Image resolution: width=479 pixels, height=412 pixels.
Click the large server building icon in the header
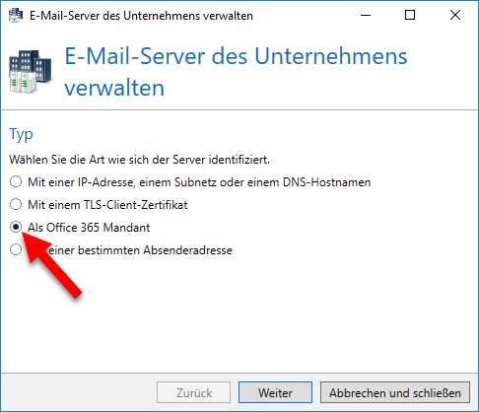pyautogui.click(x=31, y=72)
